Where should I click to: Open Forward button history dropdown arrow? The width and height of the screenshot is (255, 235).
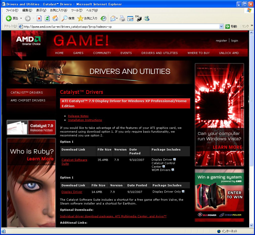[33, 18]
